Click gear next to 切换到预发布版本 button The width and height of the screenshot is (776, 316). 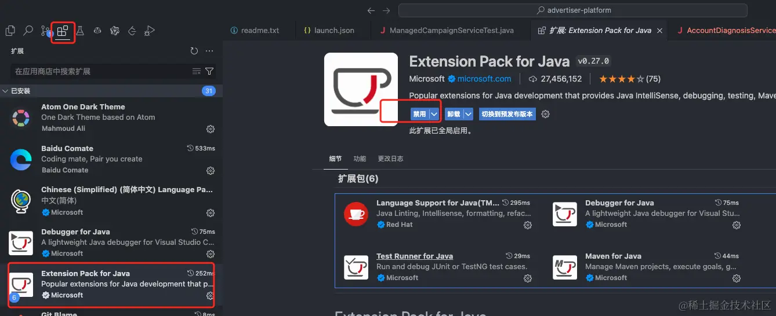pyautogui.click(x=545, y=114)
